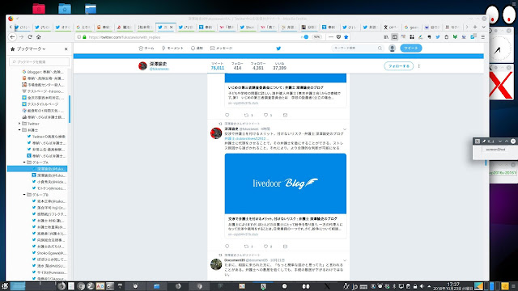Screen dimensions: 518x291
Task: Open Twitter モーメント navigation item
Action: 172,48
